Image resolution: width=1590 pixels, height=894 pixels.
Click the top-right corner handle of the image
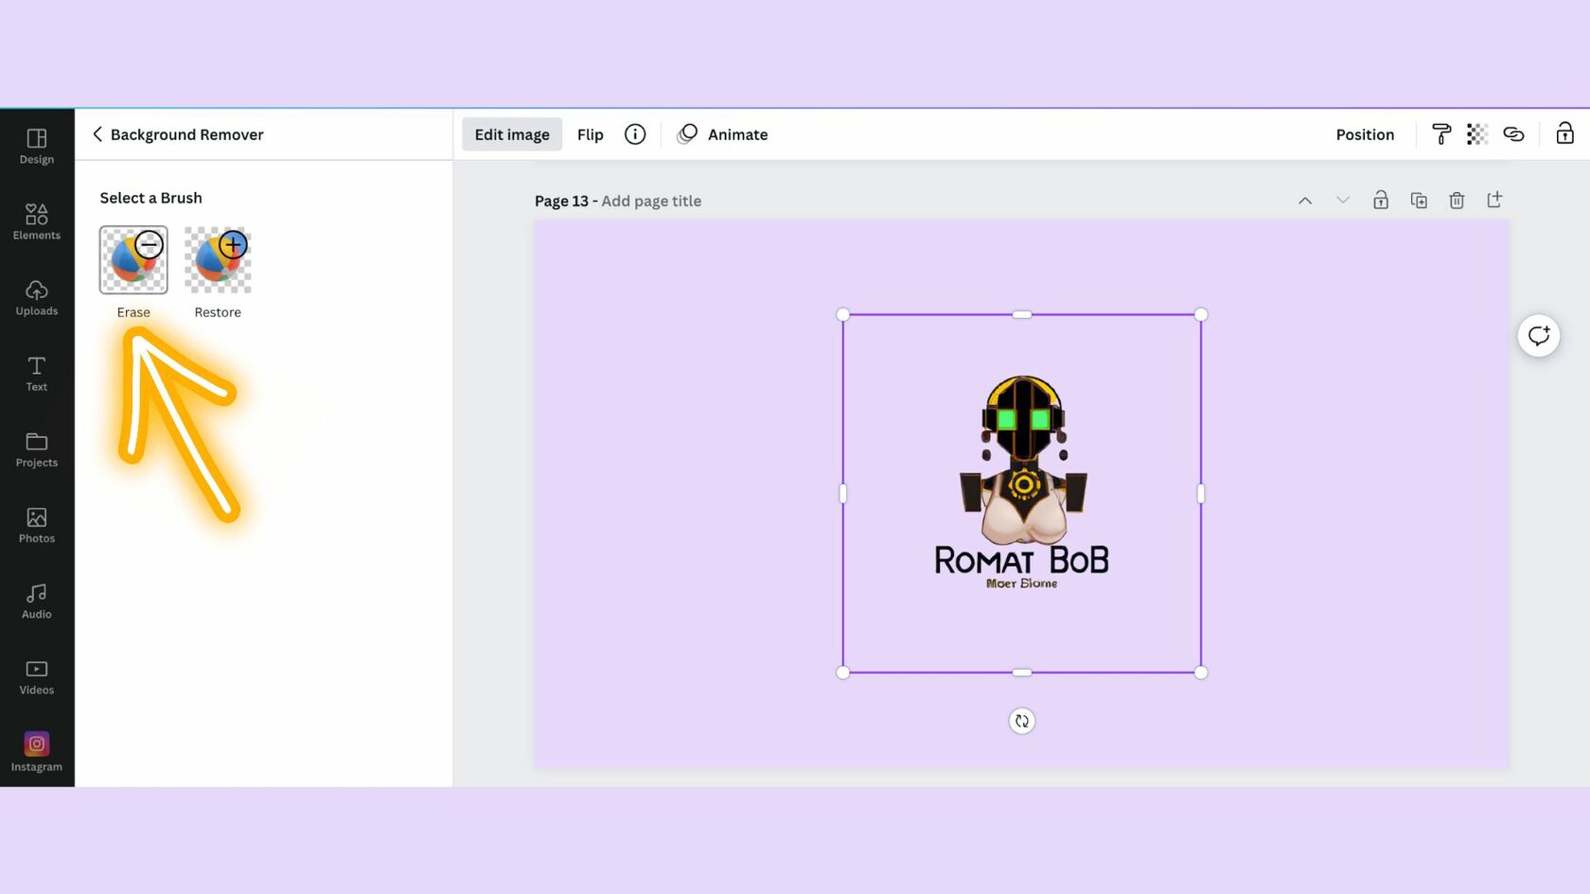[1201, 314]
